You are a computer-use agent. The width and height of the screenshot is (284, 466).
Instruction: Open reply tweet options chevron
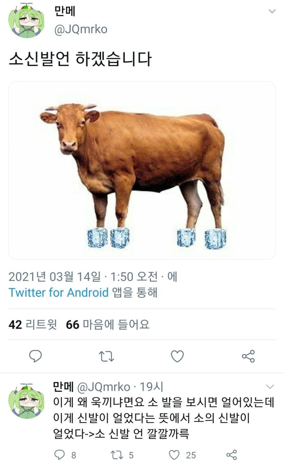(x=270, y=387)
